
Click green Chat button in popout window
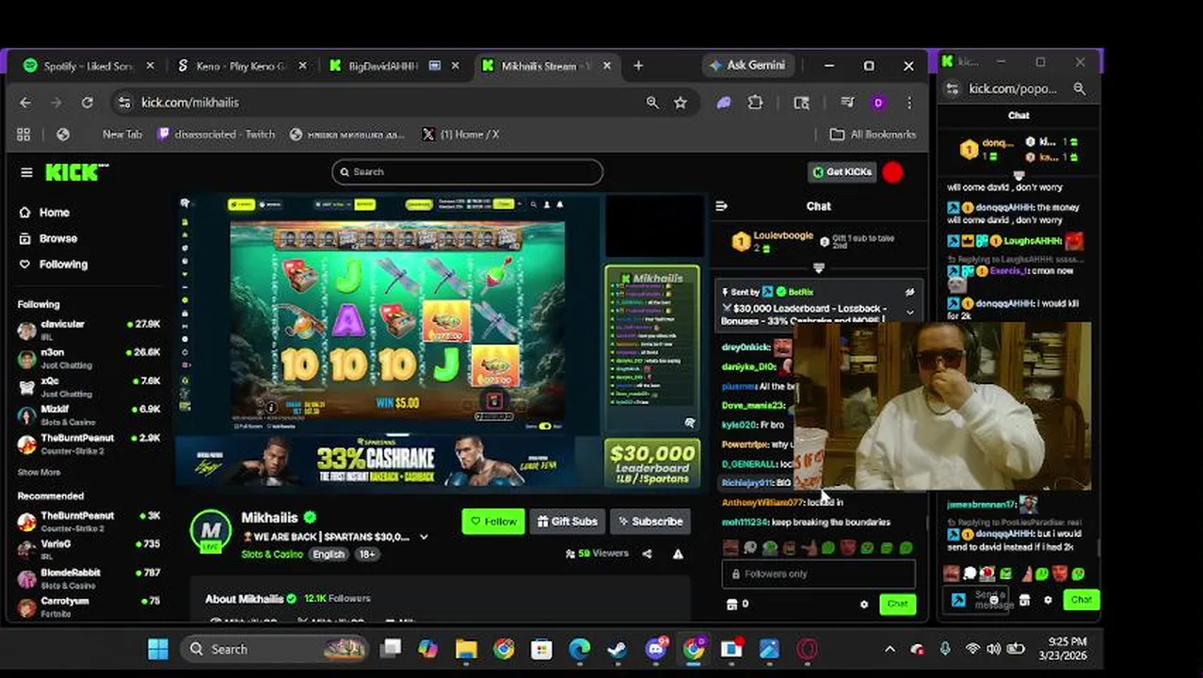(1081, 600)
